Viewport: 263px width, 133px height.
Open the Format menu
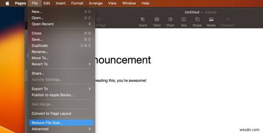77,3
